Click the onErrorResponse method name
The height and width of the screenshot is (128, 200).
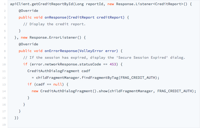(61, 51)
